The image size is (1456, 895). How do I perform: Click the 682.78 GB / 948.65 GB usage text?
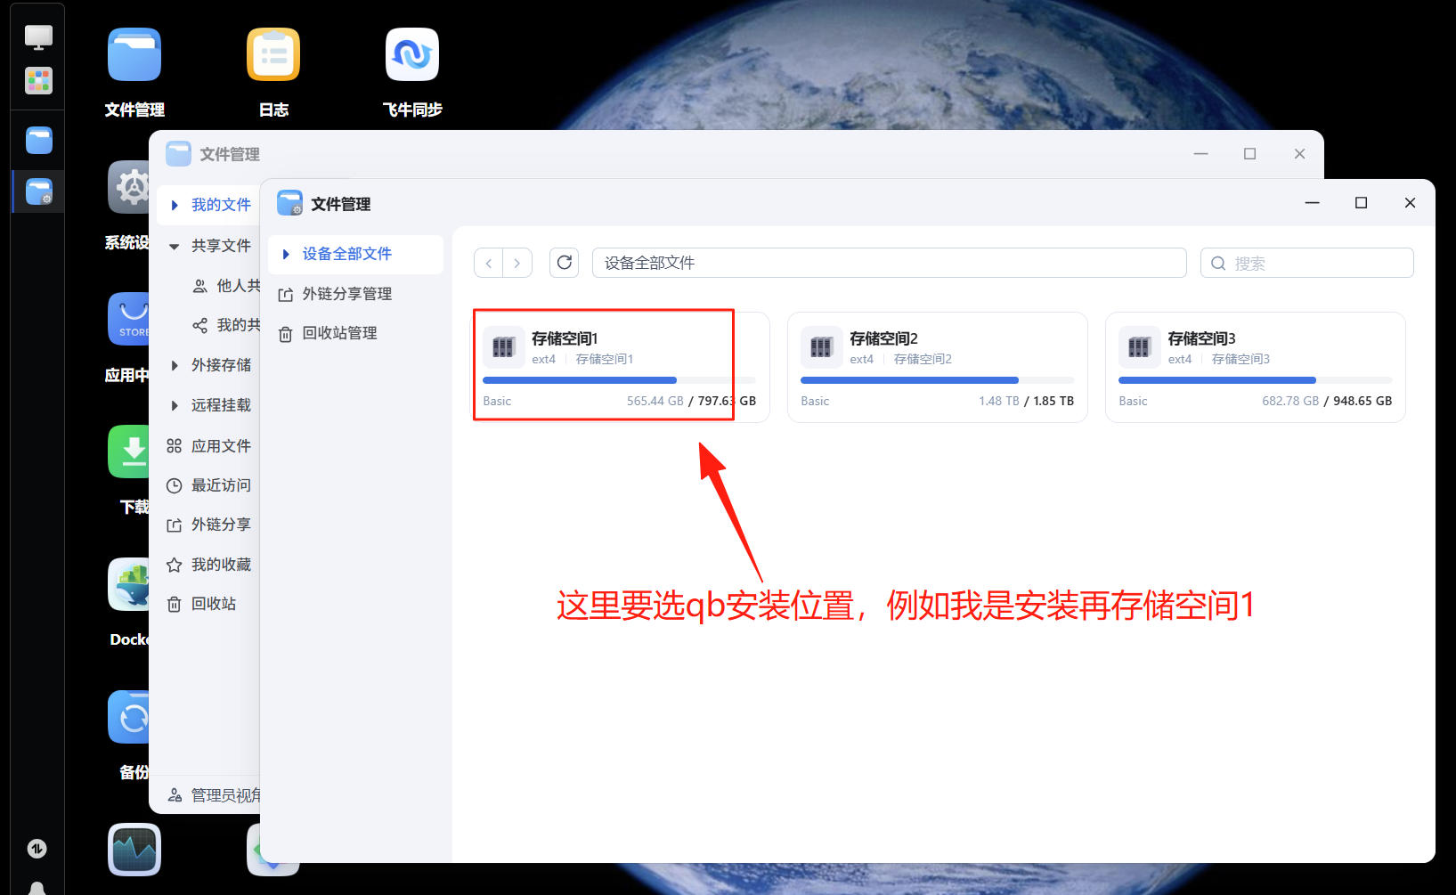(1327, 401)
